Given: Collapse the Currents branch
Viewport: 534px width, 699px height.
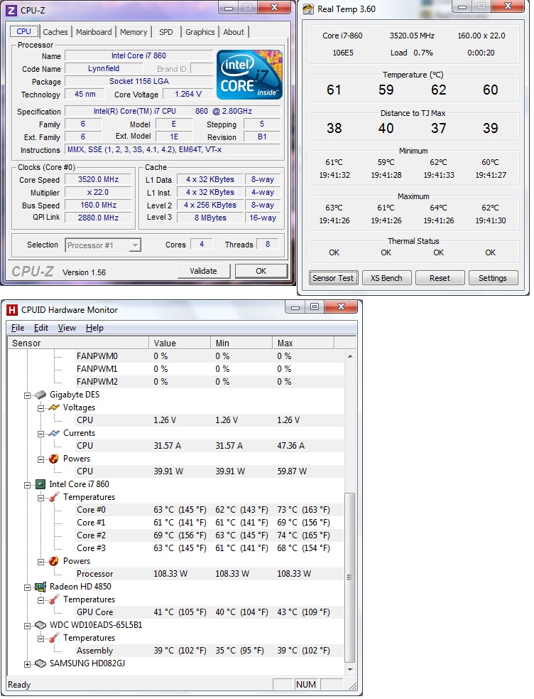Looking at the screenshot, I should point(41,433).
